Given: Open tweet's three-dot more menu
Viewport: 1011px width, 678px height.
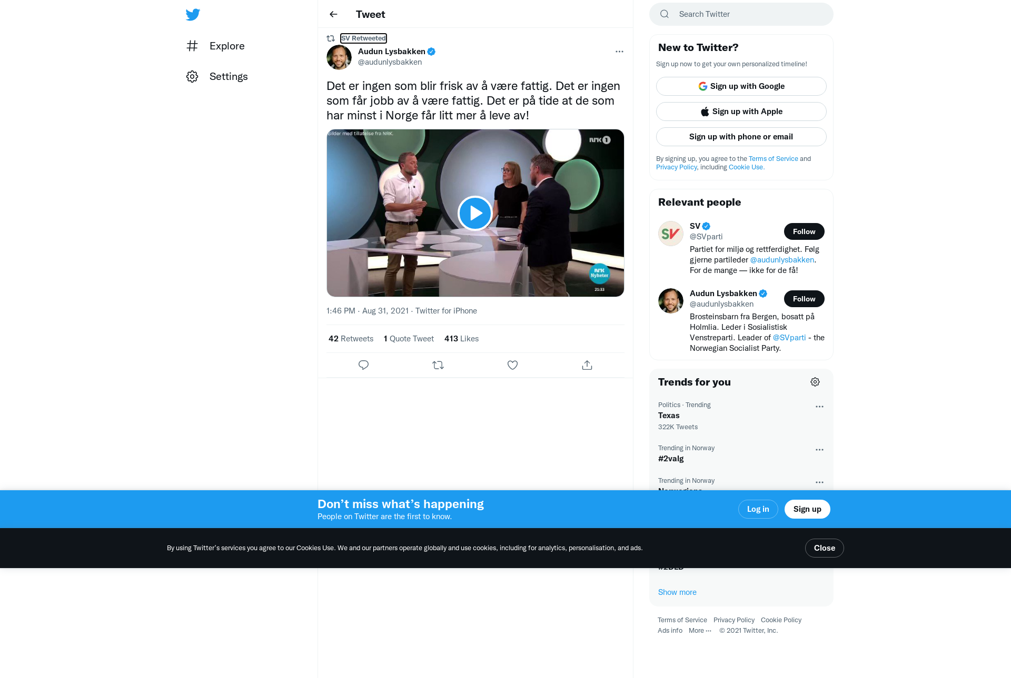Looking at the screenshot, I should tap(619, 52).
